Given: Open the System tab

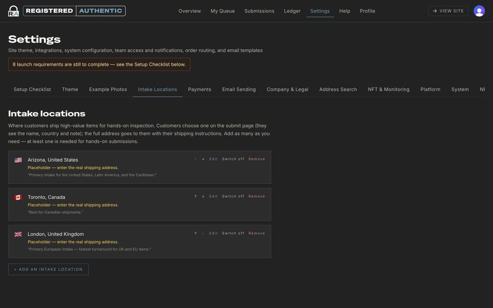Looking at the screenshot, I should (x=460, y=89).
